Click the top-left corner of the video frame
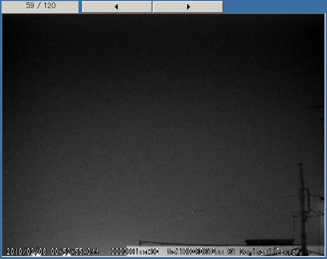This screenshot has height=259, width=327. coord(4,15)
